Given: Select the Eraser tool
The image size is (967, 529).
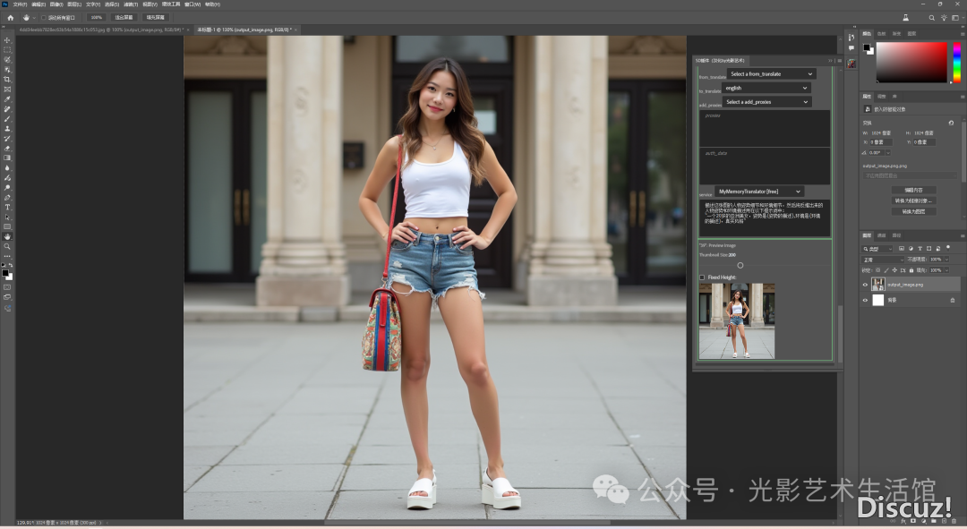Looking at the screenshot, I should tap(7, 149).
